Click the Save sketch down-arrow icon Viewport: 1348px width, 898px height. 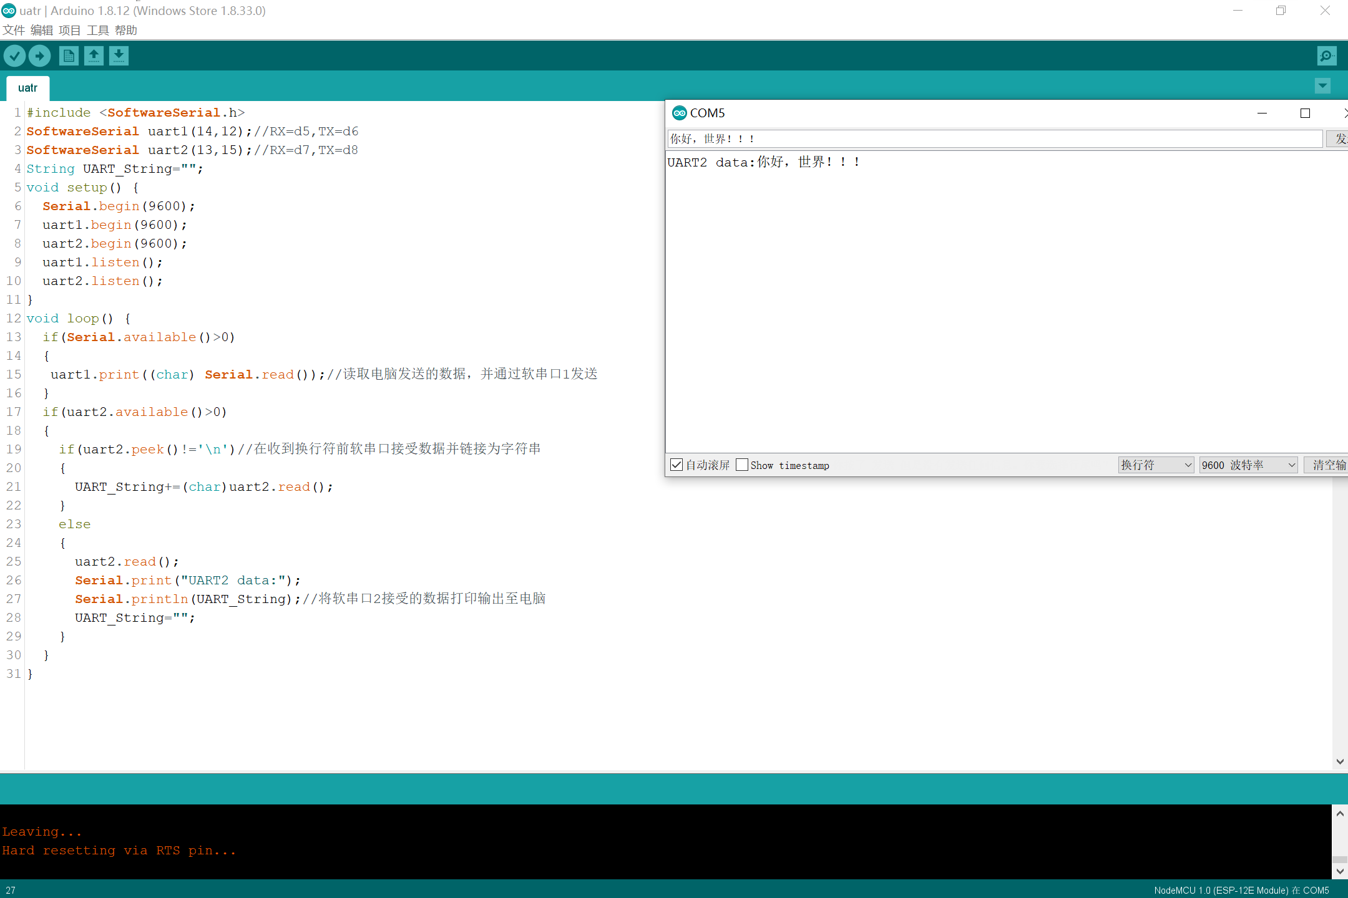119,56
